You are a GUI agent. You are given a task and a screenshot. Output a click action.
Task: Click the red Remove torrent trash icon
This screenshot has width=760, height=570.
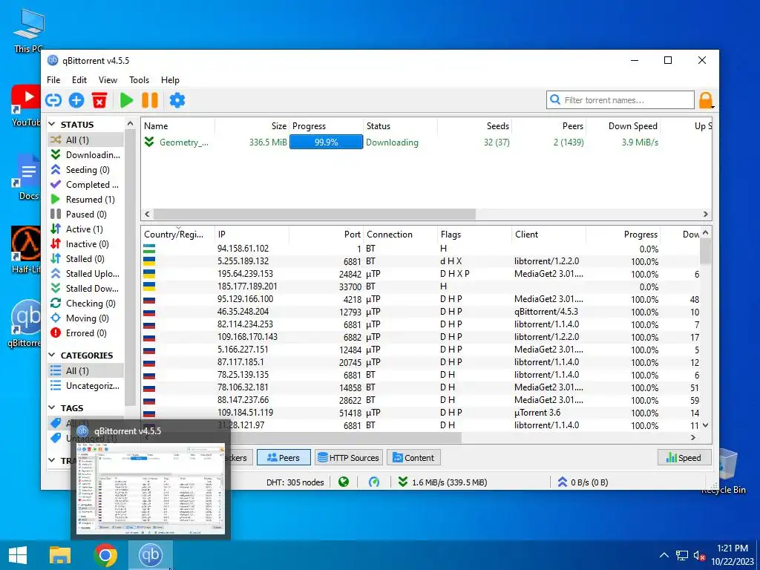pyautogui.click(x=99, y=100)
